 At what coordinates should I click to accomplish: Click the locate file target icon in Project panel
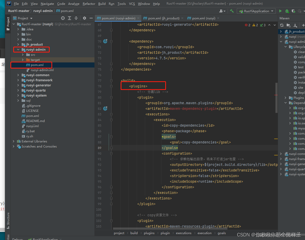click(63, 18)
